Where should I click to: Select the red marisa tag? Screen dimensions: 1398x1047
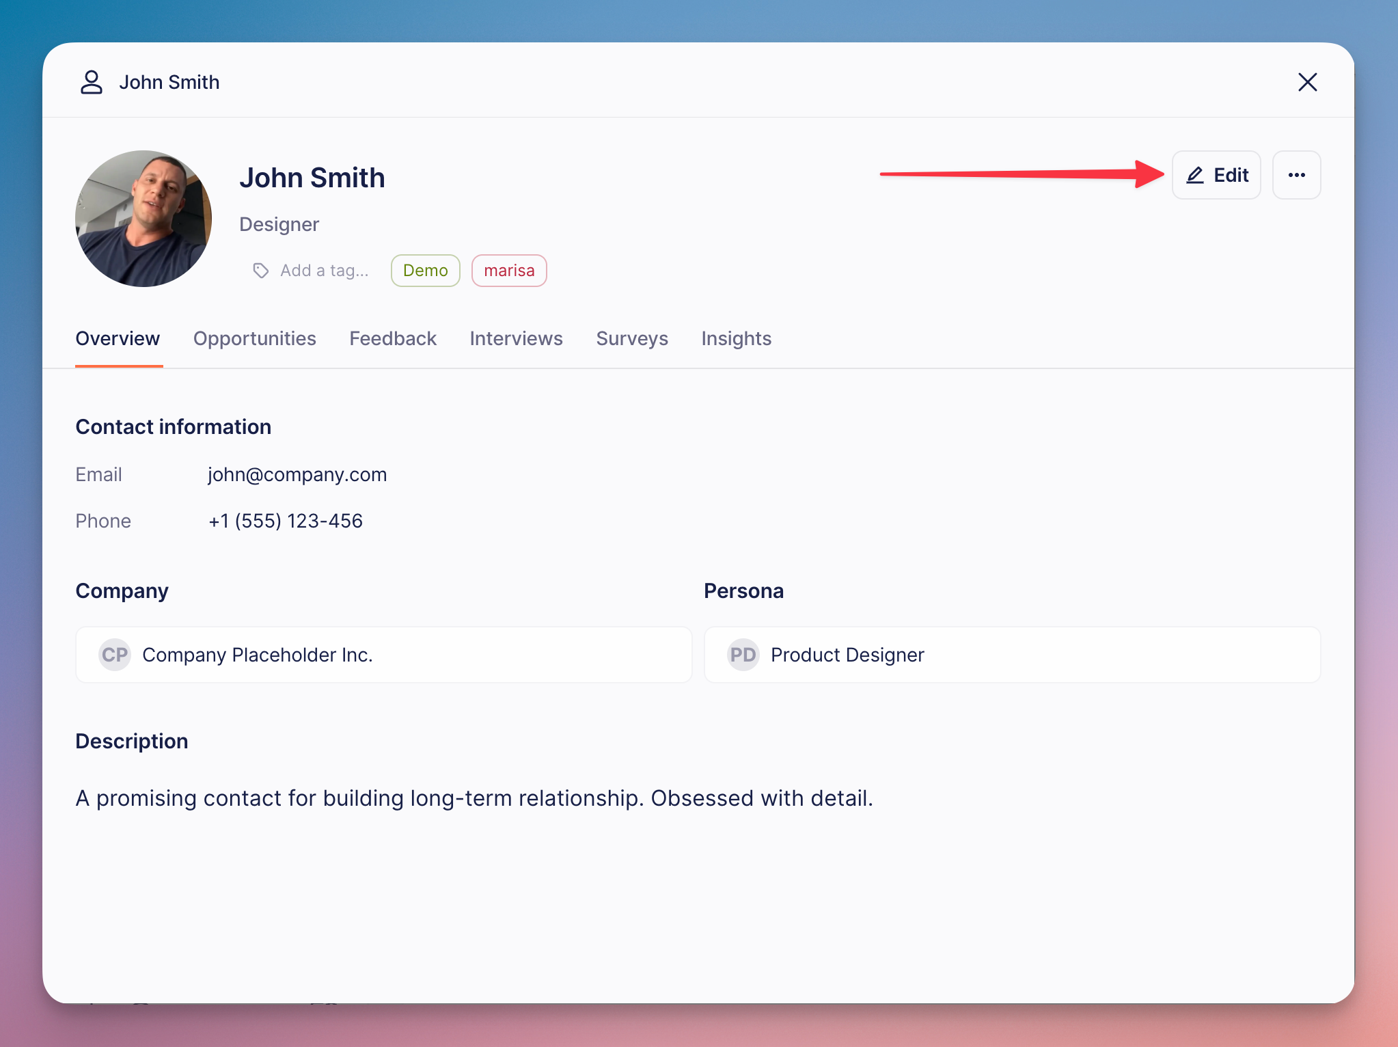tap(509, 271)
